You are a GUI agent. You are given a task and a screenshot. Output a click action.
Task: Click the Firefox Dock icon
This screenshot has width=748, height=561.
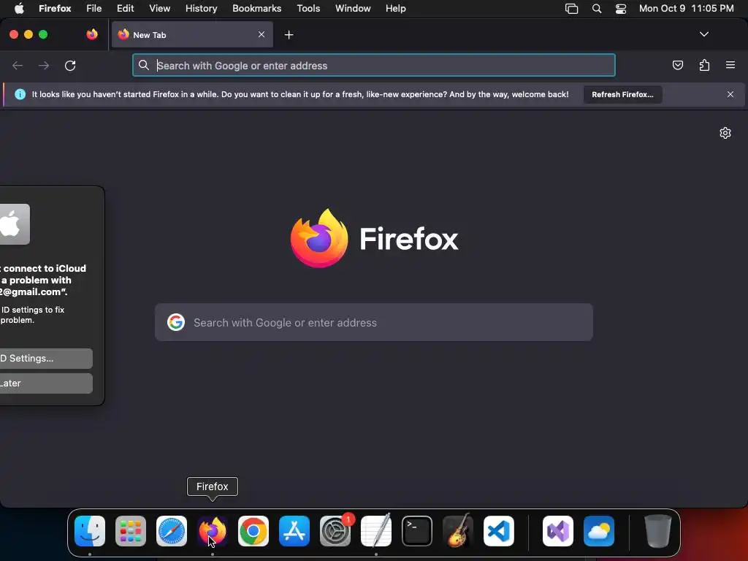tap(213, 531)
